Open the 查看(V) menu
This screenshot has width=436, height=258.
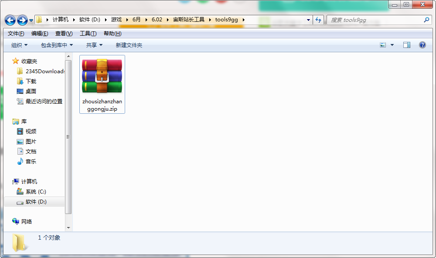[64, 34]
